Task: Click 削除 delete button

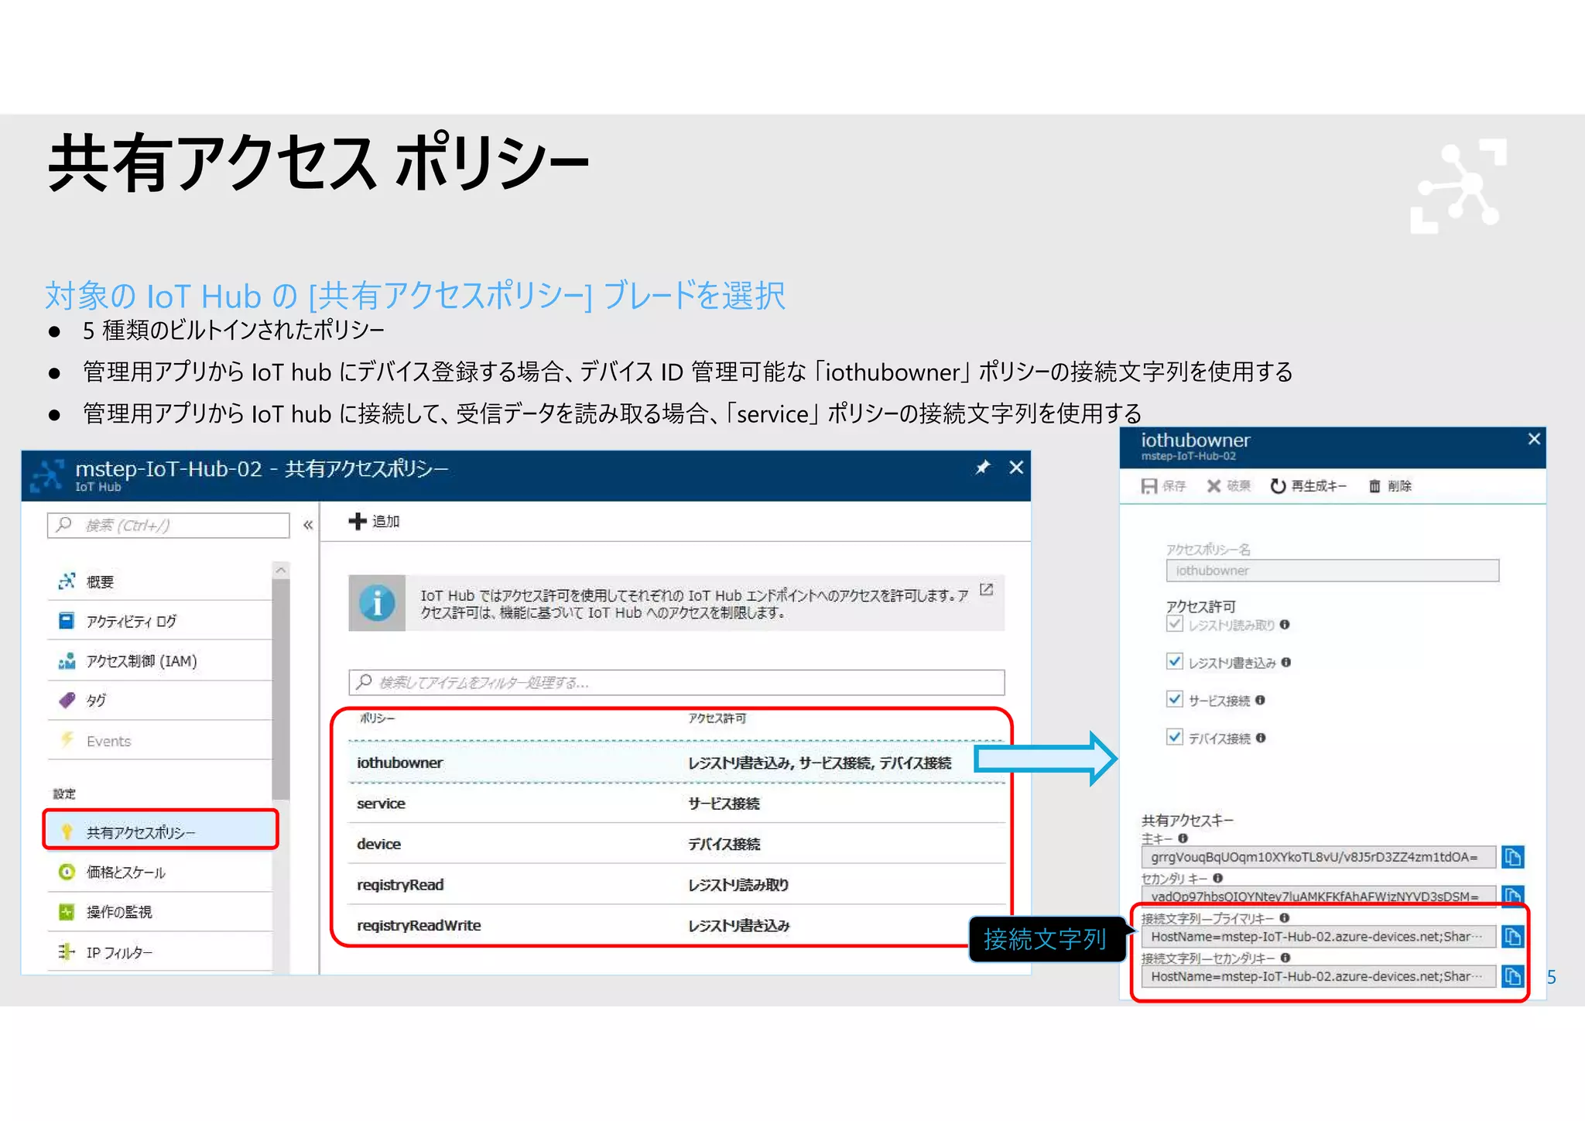Action: 1391,486
